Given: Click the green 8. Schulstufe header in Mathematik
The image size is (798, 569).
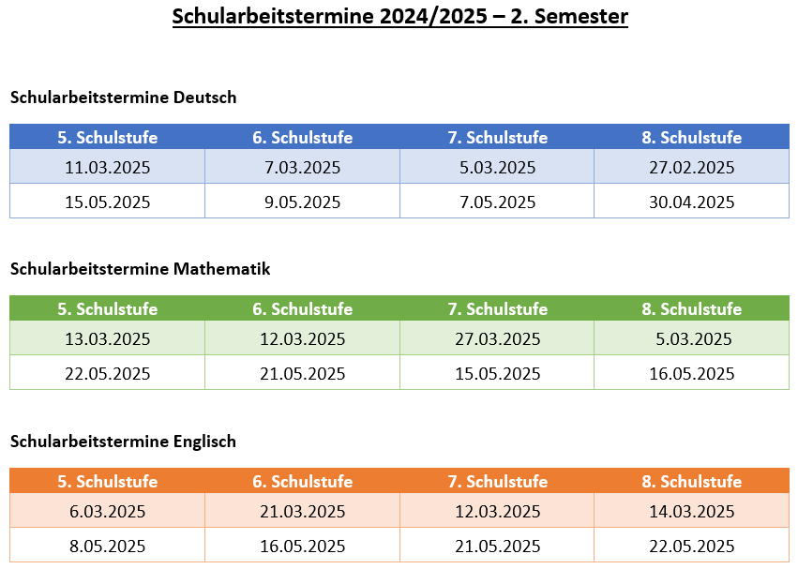Looking at the screenshot, I should point(692,309).
